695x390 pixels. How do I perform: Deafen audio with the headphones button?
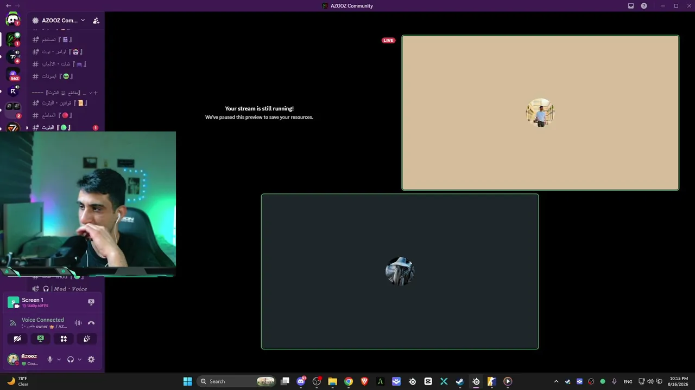pos(70,359)
